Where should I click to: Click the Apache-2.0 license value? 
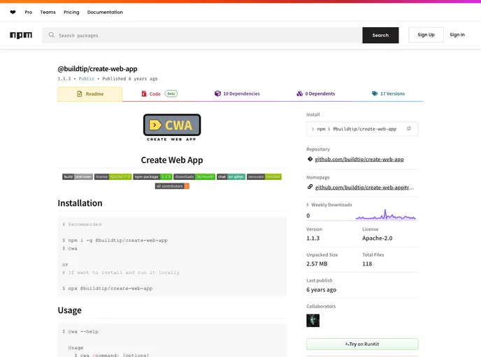click(378, 238)
